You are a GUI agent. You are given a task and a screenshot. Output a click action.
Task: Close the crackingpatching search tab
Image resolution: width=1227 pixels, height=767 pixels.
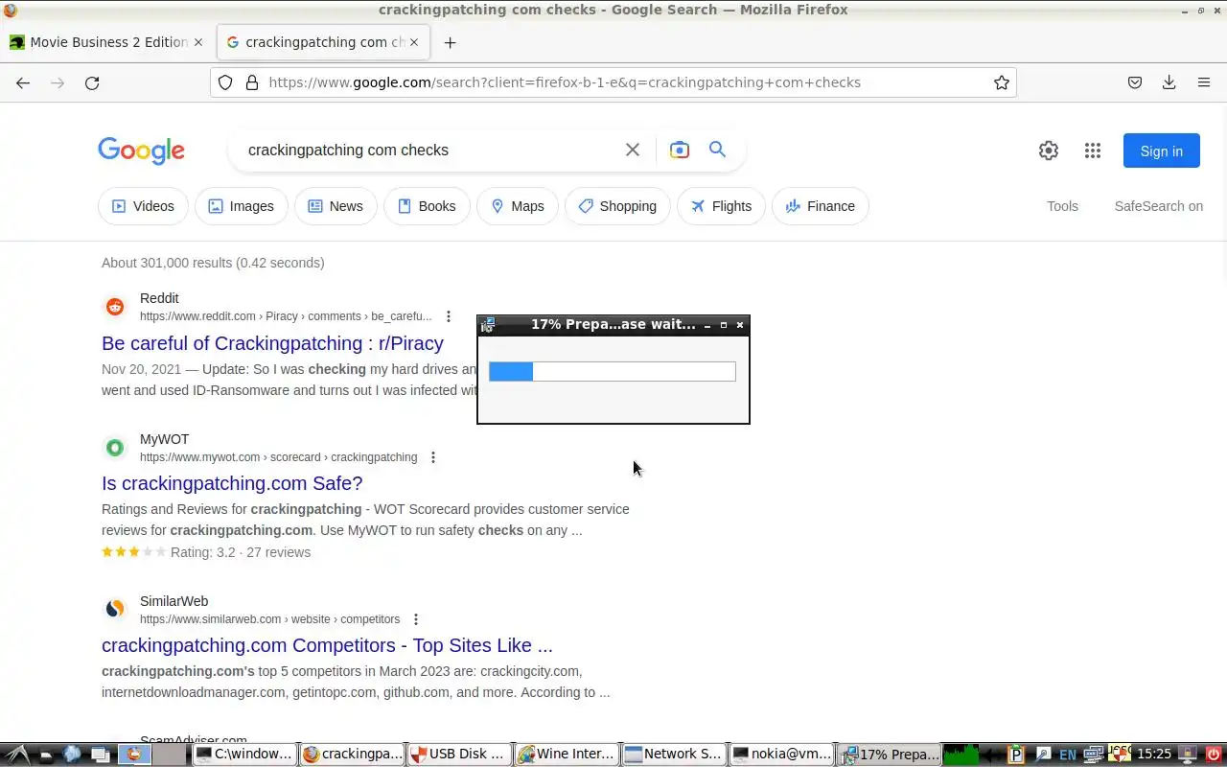414,42
